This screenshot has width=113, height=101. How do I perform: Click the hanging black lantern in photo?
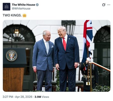[x=69, y=27]
